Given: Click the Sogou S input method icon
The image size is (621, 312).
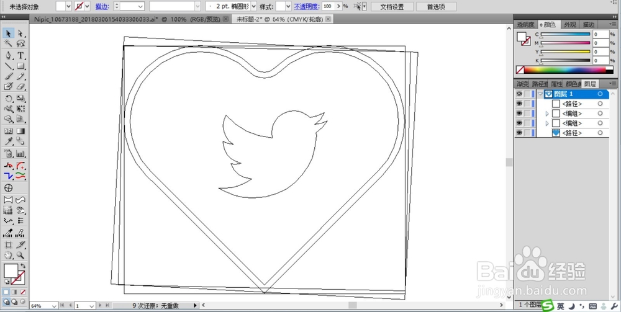Looking at the screenshot, I should coord(548,305).
